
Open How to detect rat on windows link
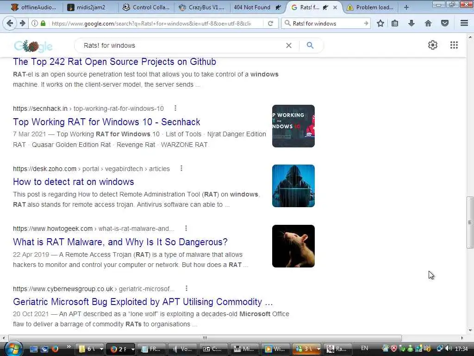coord(74,182)
